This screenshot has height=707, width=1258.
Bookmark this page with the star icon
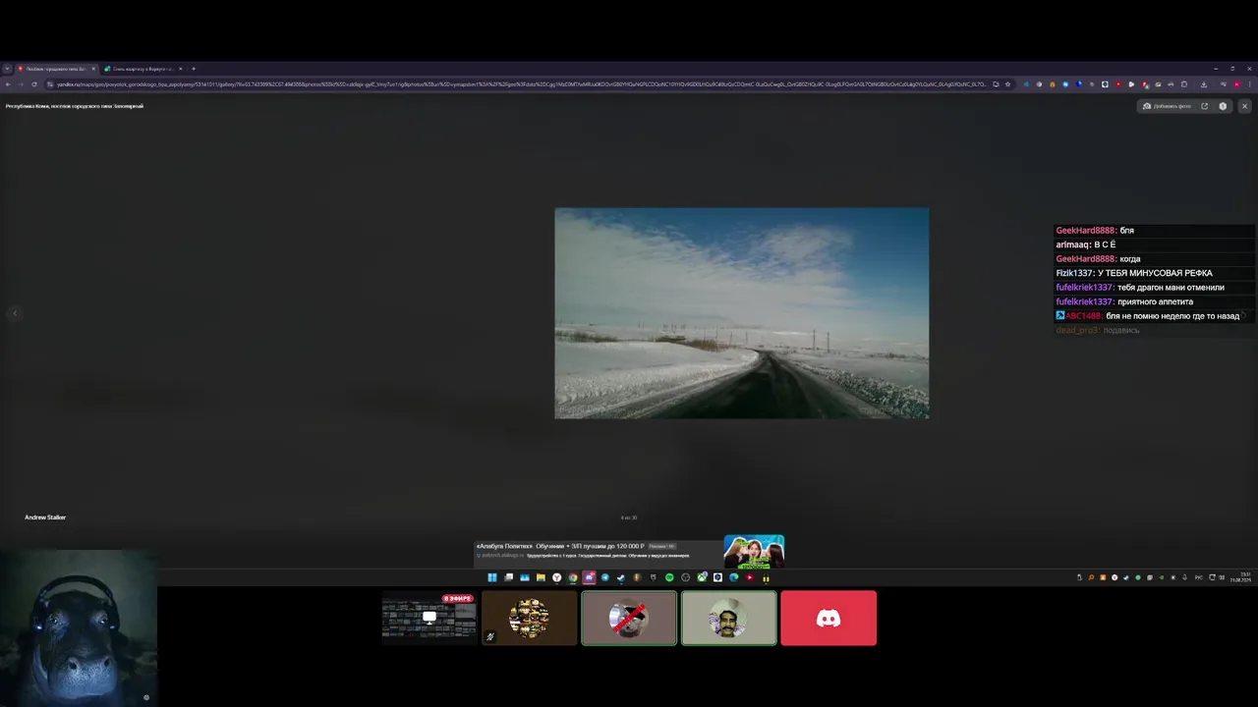[1008, 84]
